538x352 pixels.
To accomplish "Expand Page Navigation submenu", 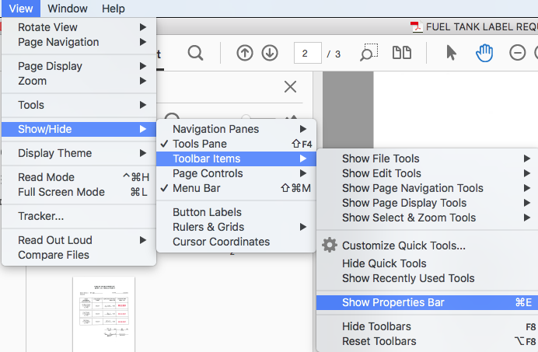I will click(79, 42).
